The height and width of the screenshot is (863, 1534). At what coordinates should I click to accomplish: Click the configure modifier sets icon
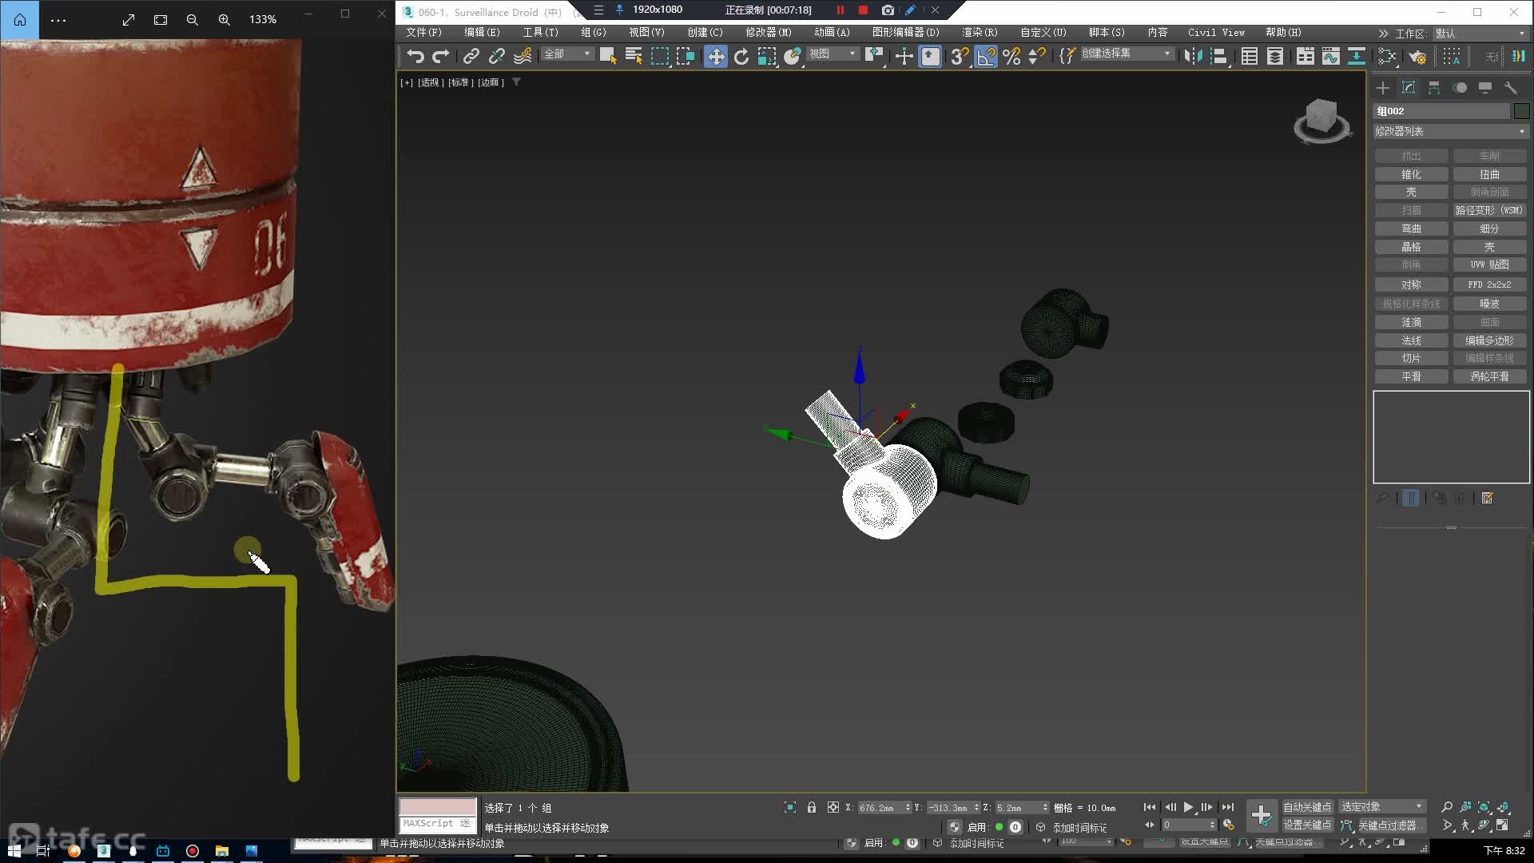(x=1487, y=498)
